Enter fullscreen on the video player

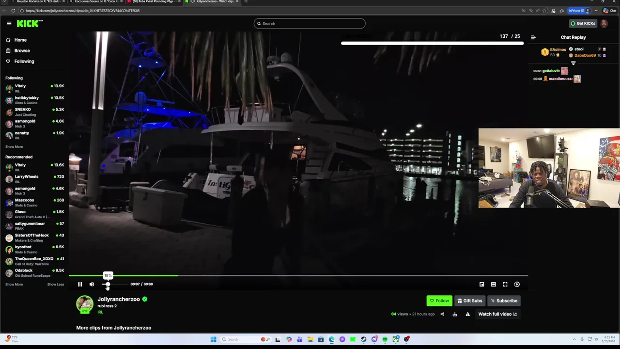pyautogui.click(x=505, y=285)
